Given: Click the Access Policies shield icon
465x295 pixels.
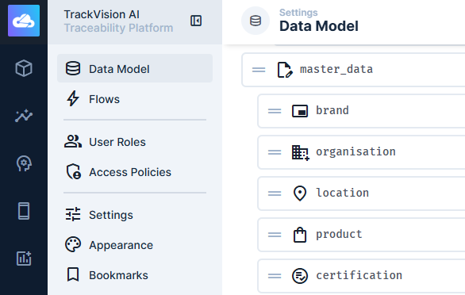Looking at the screenshot, I should tap(73, 171).
